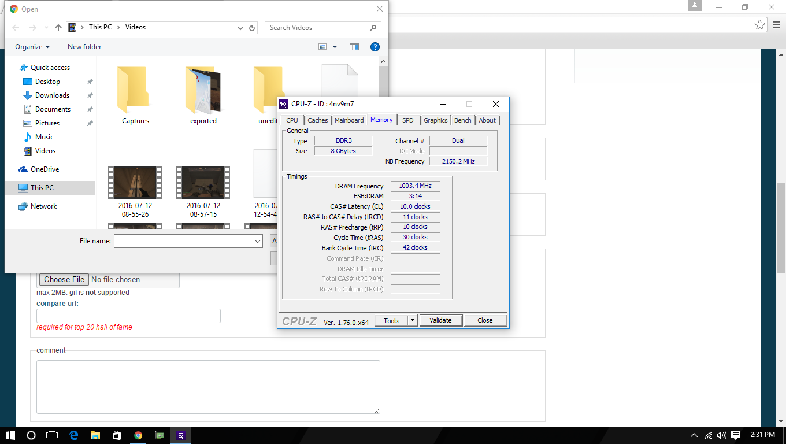Show the preview pane
The height and width of the screenshot is (444, 786).
354,47
